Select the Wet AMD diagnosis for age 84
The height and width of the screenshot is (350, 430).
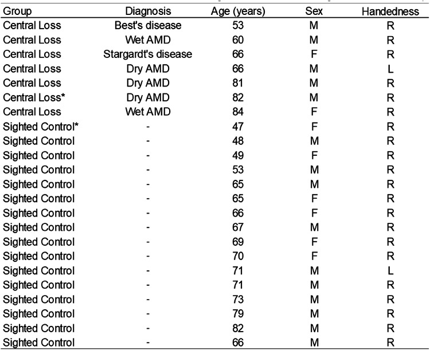click(x=148, y=112)
